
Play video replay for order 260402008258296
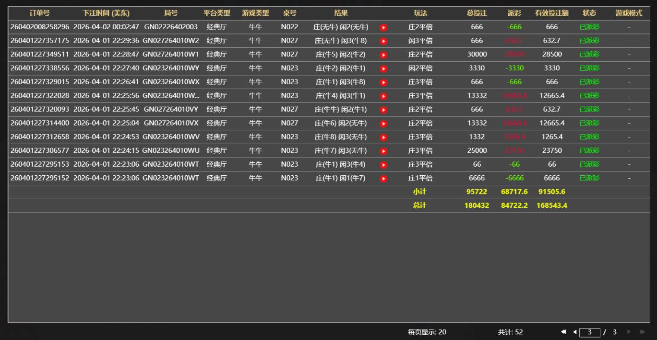(383, 27)
